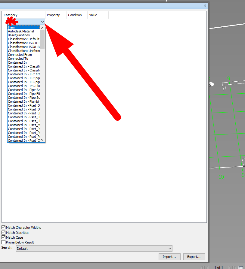Viewport: 245px width, 269px height.
Task: Select 'Connected To' category
Action: [x=24, y=59]
